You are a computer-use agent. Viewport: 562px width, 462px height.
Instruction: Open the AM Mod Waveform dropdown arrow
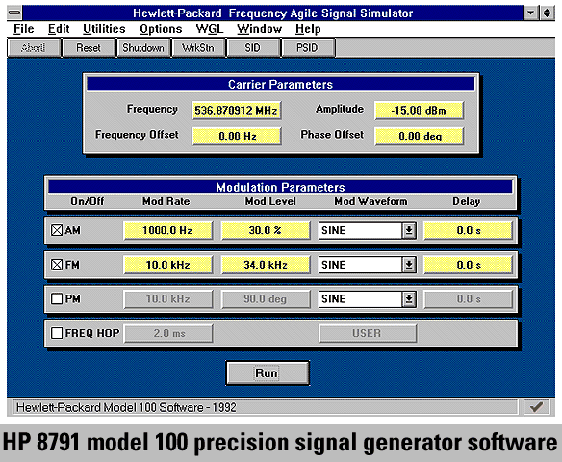tap(409, 230)
